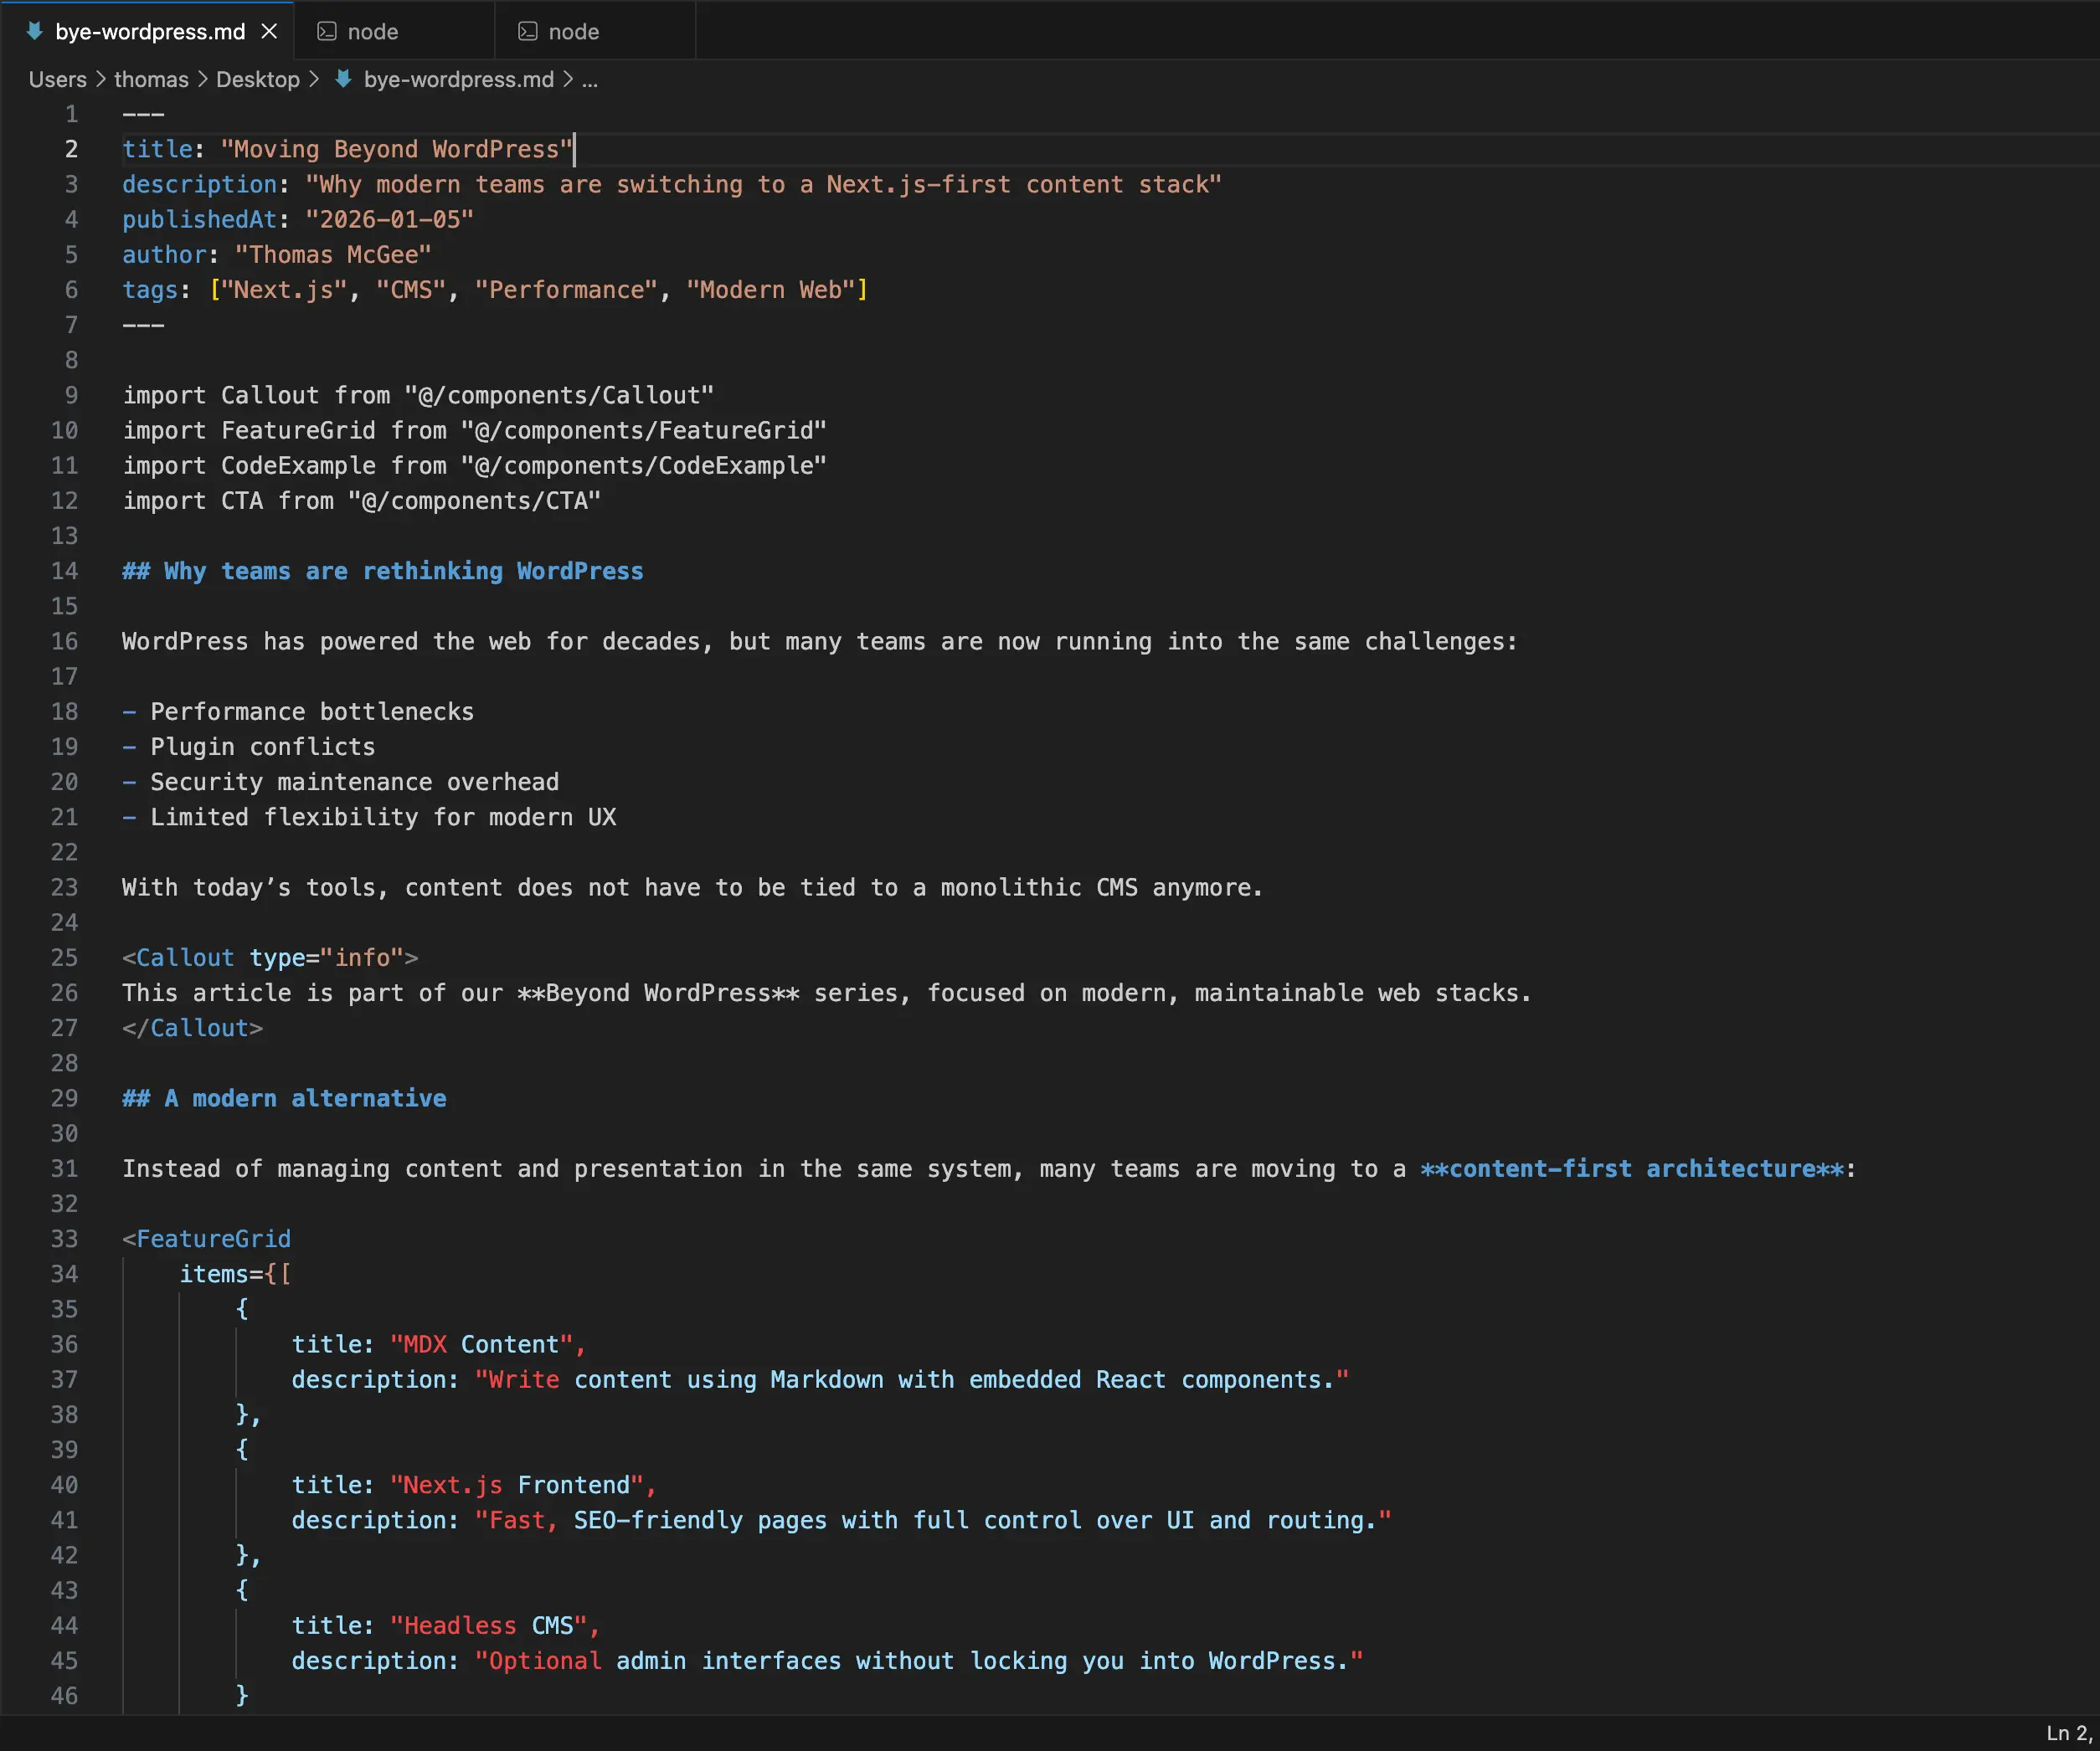Click bye-wordpress.md in the breadcrumb path
2100x1751 pixels.
coord(459,79)
